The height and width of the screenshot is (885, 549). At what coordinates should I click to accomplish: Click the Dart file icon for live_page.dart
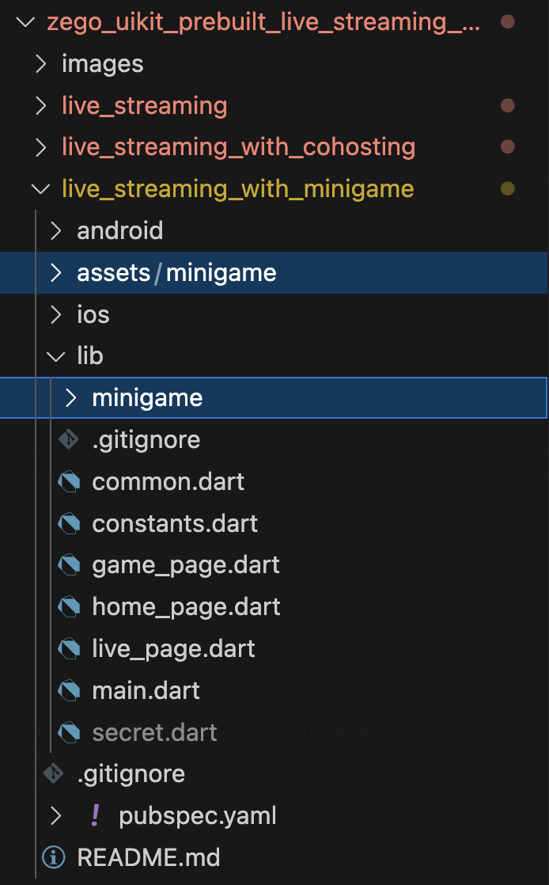(70, 649)
